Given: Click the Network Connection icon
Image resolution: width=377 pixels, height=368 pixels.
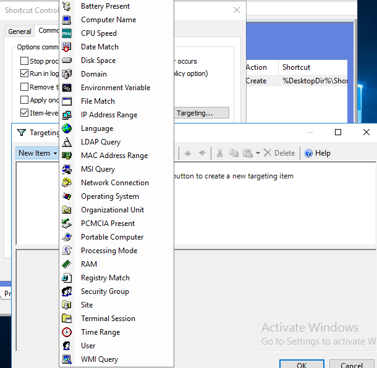Looking at the screenshot, I should point(67,183).
